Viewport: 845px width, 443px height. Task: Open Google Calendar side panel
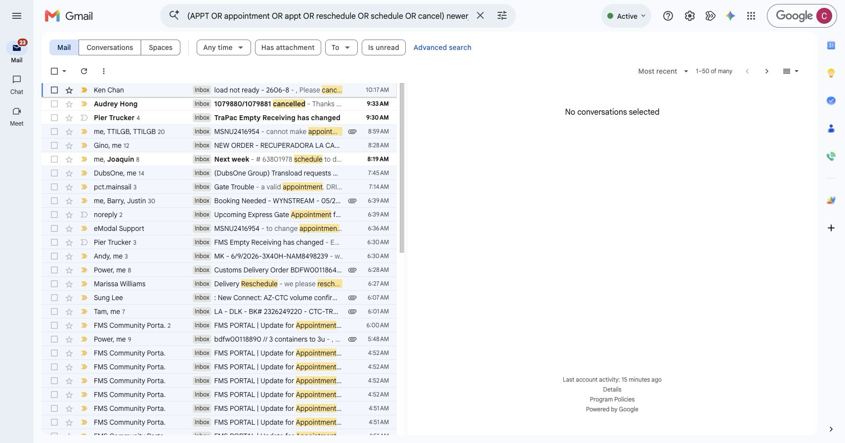[831, 45]
